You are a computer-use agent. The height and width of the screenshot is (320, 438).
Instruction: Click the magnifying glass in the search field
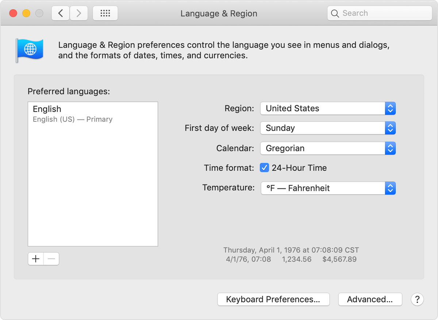335,14
